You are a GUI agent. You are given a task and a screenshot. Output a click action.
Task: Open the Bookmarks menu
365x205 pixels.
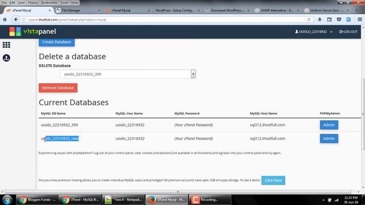pyautogui.click(x=49, y=3)
